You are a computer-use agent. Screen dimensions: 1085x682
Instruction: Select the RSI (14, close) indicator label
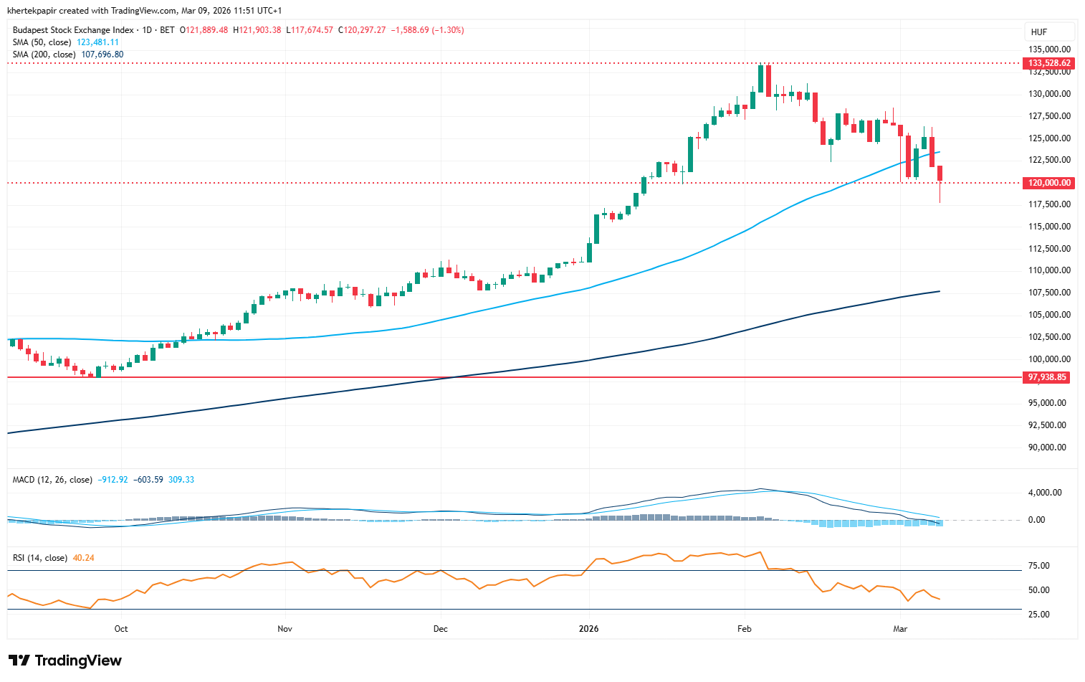39,558
